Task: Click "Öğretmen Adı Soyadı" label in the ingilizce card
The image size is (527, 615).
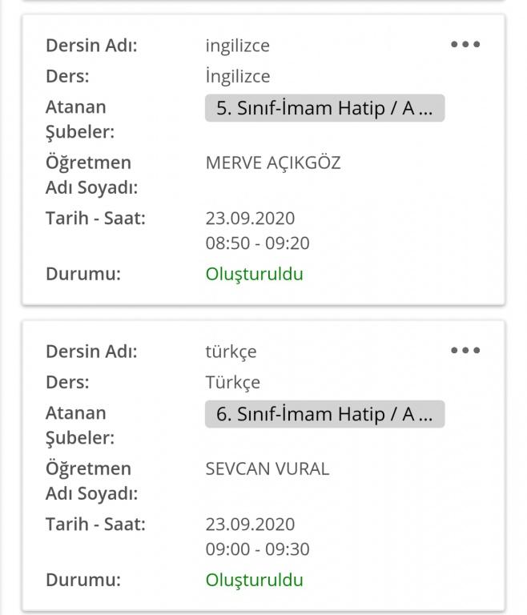Action: click(88, 175)
